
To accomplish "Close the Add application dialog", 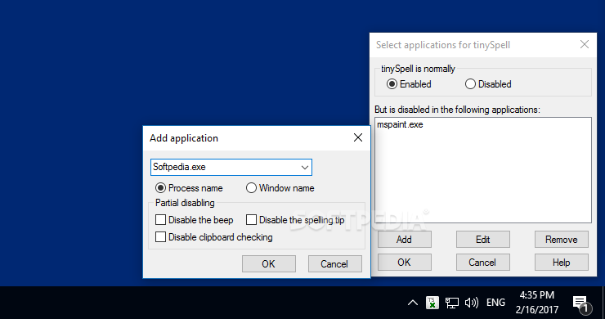I will click(358, 137).
